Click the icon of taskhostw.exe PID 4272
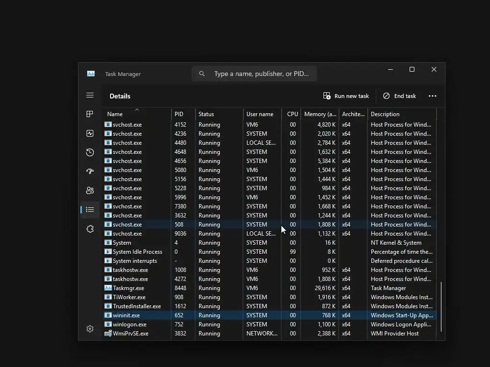This screenshot has width=490, height=367. point(108,279)
